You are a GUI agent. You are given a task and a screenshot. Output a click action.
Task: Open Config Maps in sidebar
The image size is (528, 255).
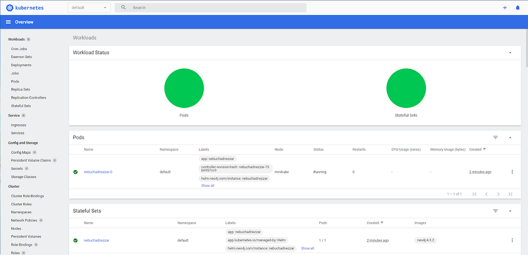pyautogui.click(x=21, y=152)
